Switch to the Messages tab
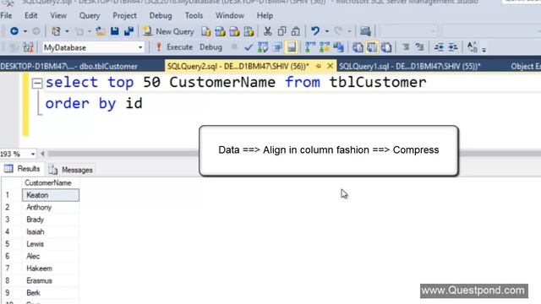Screen dimensions: 541x304 pos(71,170)
